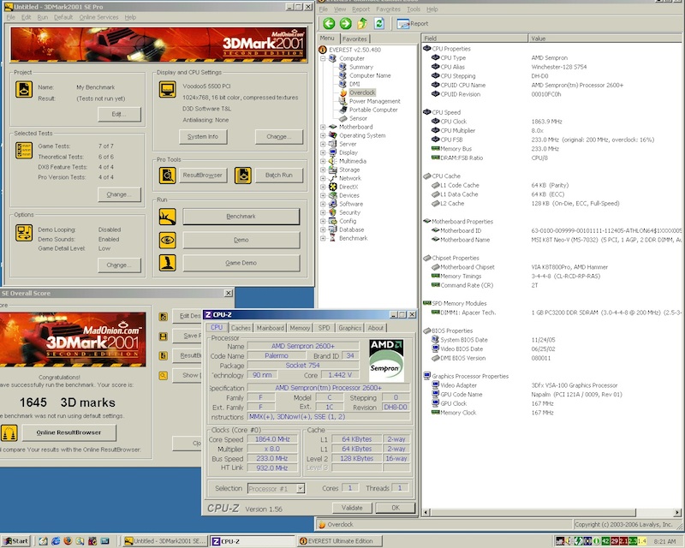Expand the Motherboard node in EVEREST tree
The width and height of the screenshot is (685, 548).
[x=323, y=128]
